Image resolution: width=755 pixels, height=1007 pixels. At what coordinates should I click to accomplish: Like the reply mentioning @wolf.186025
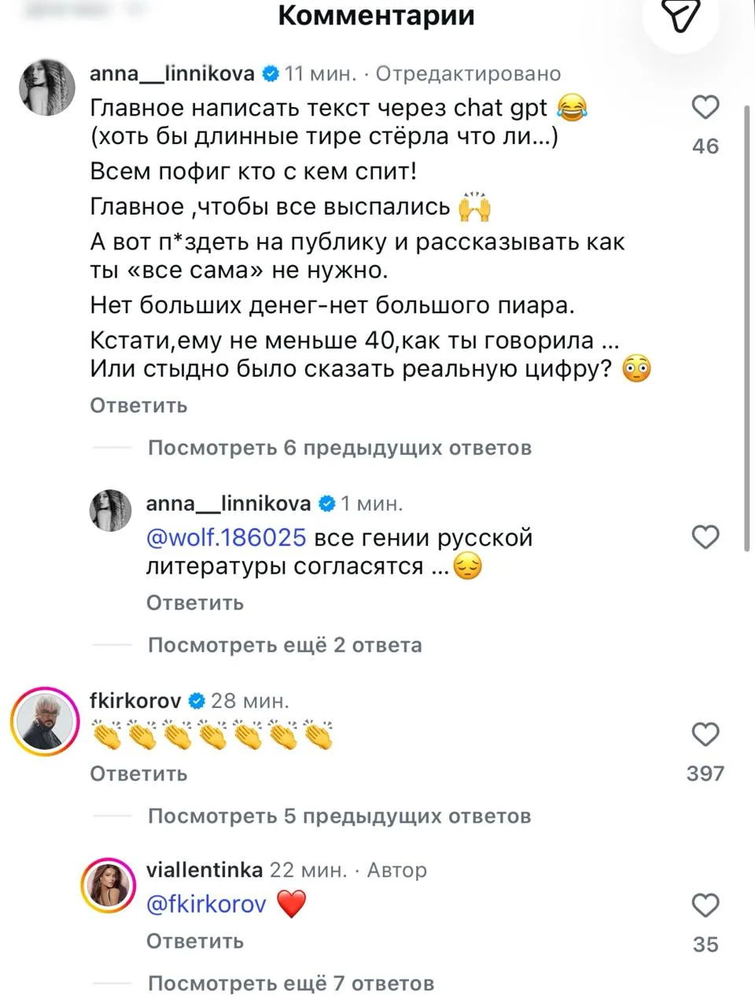tap(705, 537)
